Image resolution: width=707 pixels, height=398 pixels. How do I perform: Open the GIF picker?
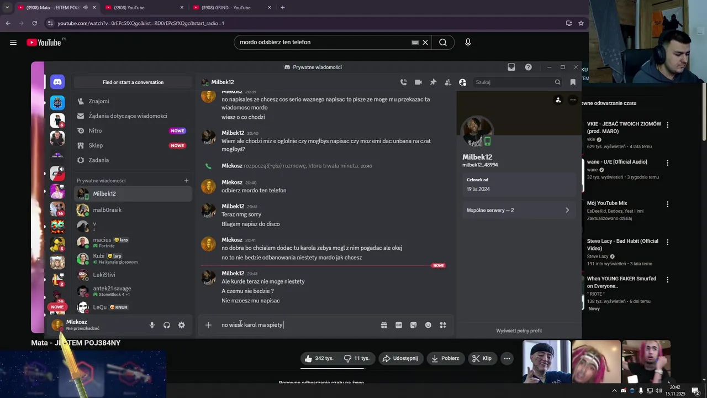[399, 325]
